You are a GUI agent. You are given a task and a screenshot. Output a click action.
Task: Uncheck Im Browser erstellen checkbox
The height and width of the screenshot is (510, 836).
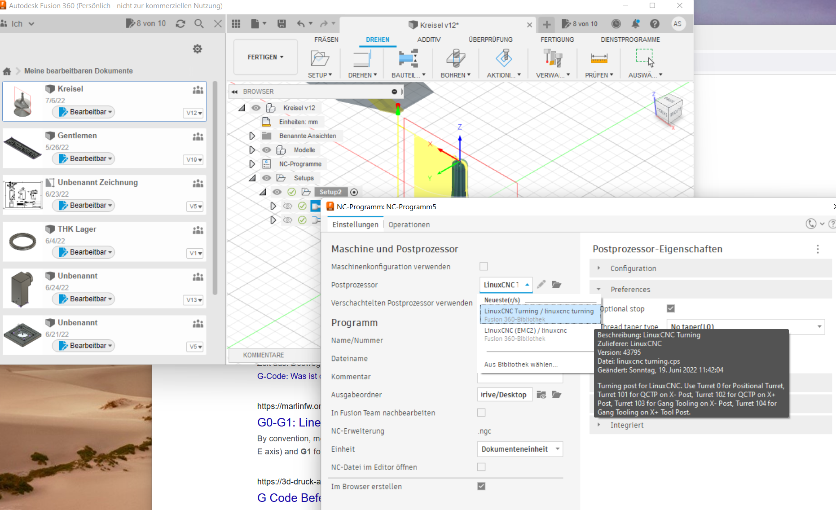point(481,486)
